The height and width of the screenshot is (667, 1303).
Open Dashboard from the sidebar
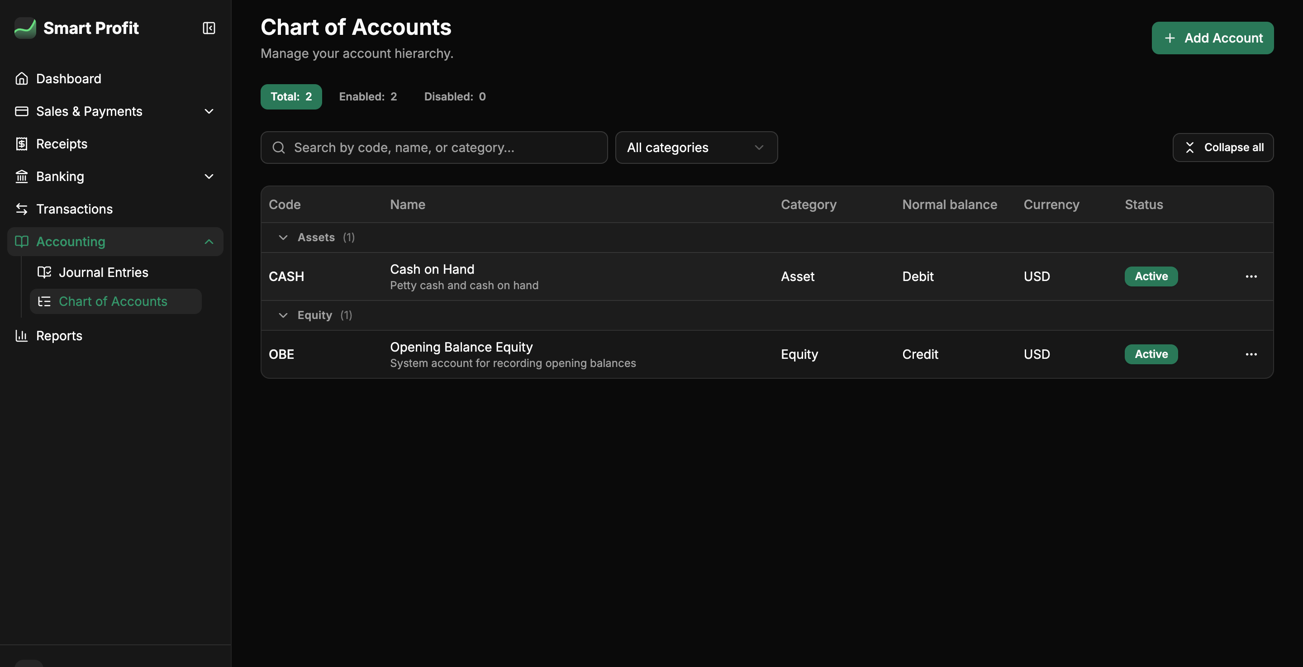115,78
